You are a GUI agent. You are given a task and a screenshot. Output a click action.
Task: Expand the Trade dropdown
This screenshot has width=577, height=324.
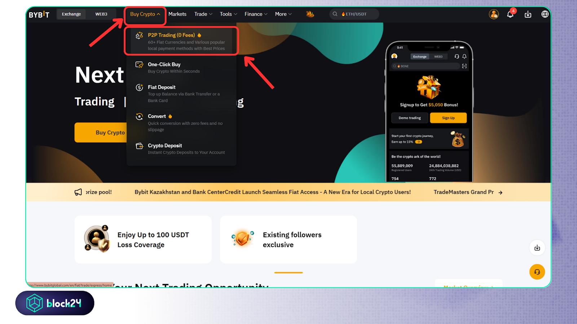coord(203,14)
